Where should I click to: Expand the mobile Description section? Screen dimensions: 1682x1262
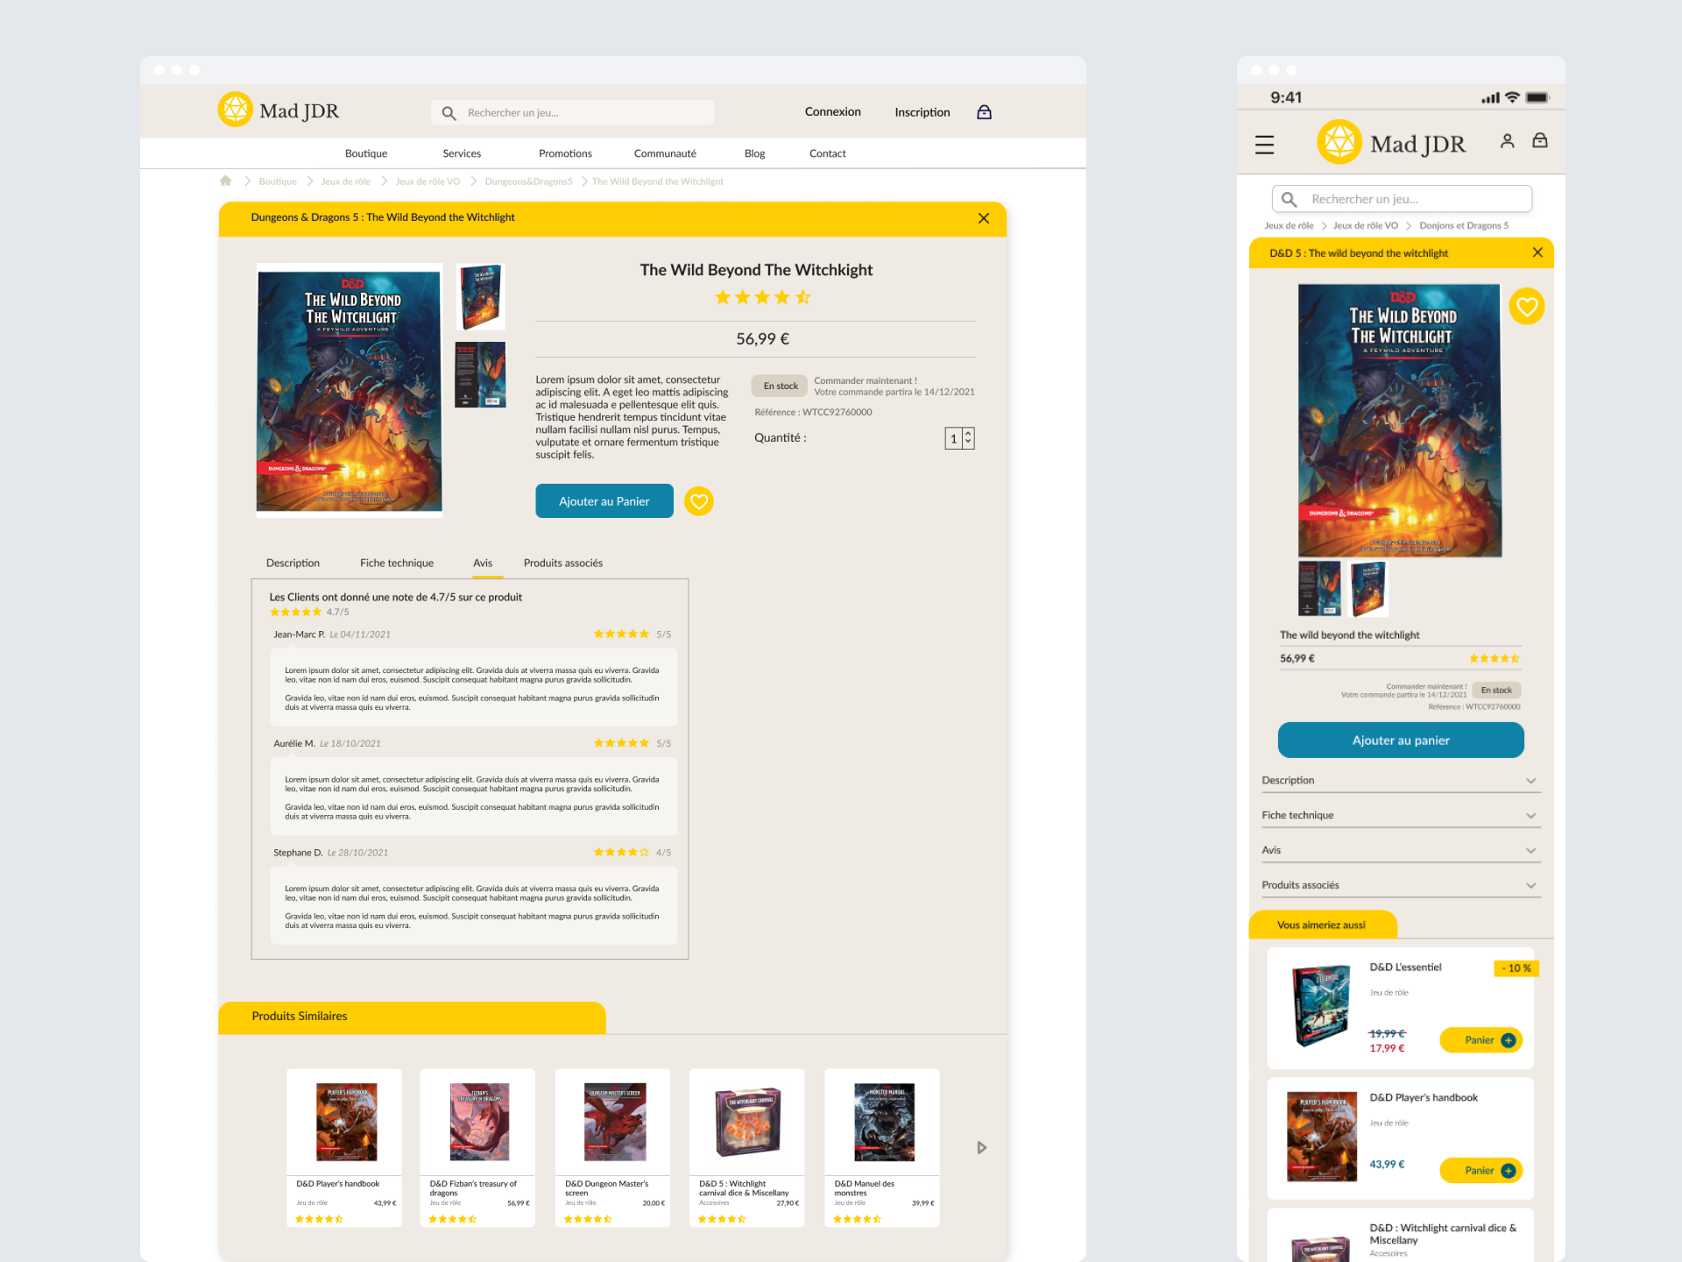coord(1400,781)
